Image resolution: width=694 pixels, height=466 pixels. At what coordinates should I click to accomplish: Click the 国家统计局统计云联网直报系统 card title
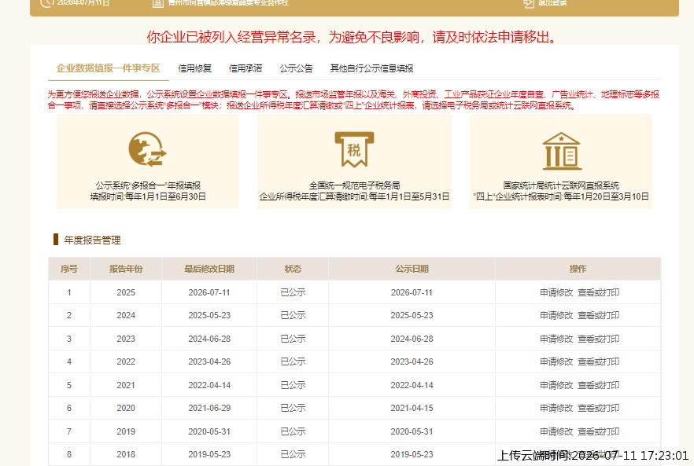coord(561,185)
